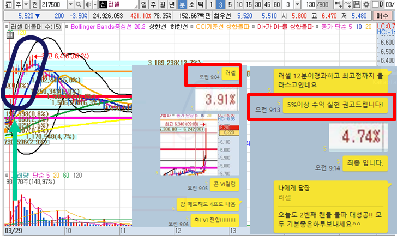
Task: Toggle the 러셀 매물대 수(15) indicator marker
Action: [x=7, y=27]
